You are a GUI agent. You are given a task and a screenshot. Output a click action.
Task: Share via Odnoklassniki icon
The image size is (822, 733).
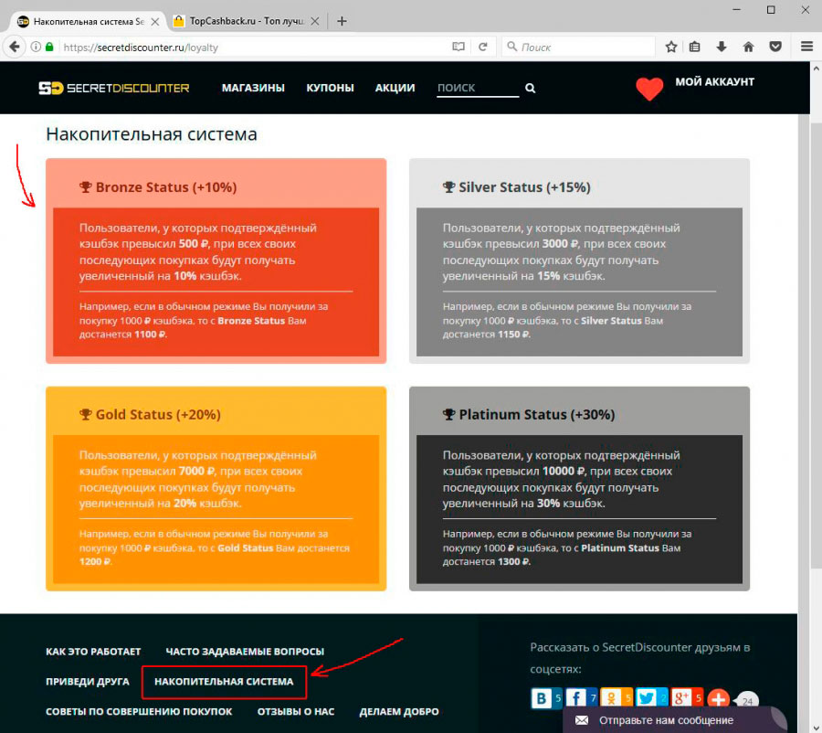click(x=611, y=698)
